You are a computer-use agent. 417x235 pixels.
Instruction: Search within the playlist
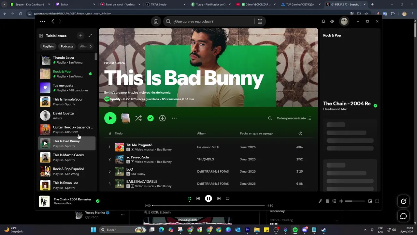(270, 118)
